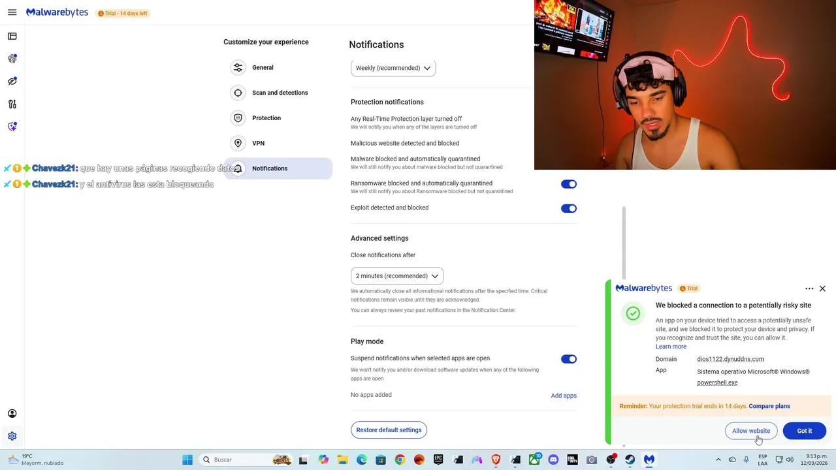
Task: Close the Malwarebytes notification popup
Action: pyautogui.click(x=822, y=289)
